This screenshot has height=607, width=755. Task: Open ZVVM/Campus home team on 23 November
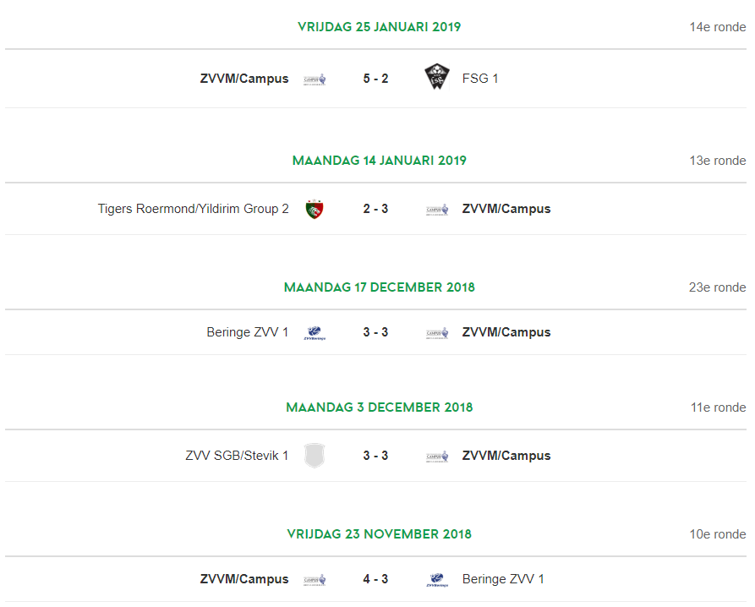click(244, 579)
